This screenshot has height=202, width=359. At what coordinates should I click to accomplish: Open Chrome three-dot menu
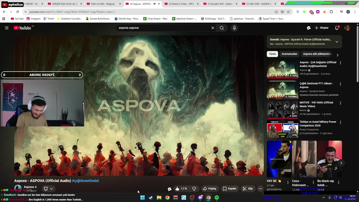(355, 12)
